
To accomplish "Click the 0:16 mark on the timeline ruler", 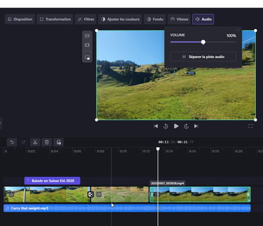I will pyautogui.click(x=192, y=151).
